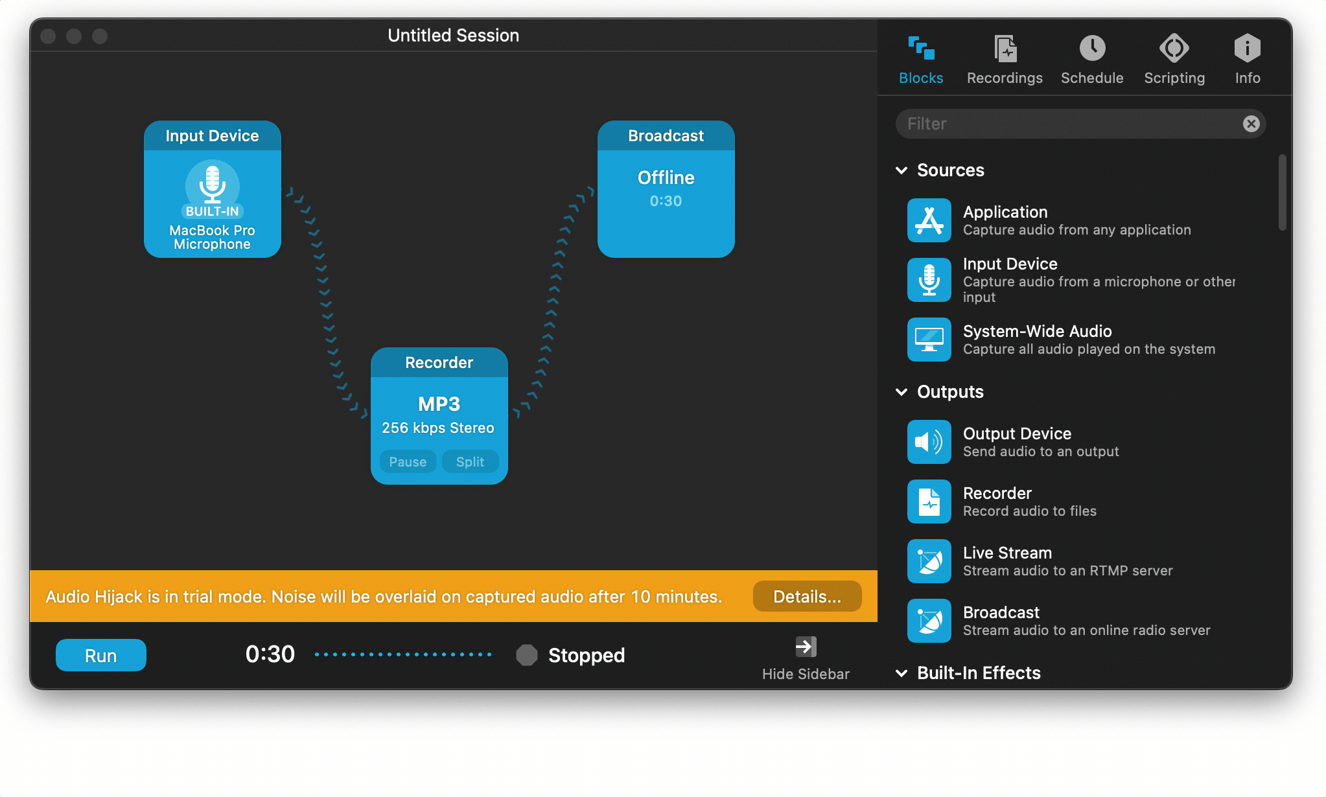
Task: Open the Blocks tab icon
Action: [x=921, y=49]
